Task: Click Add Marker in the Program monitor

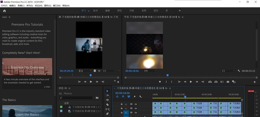Action: pyautogui.click(x=160, y=82)
